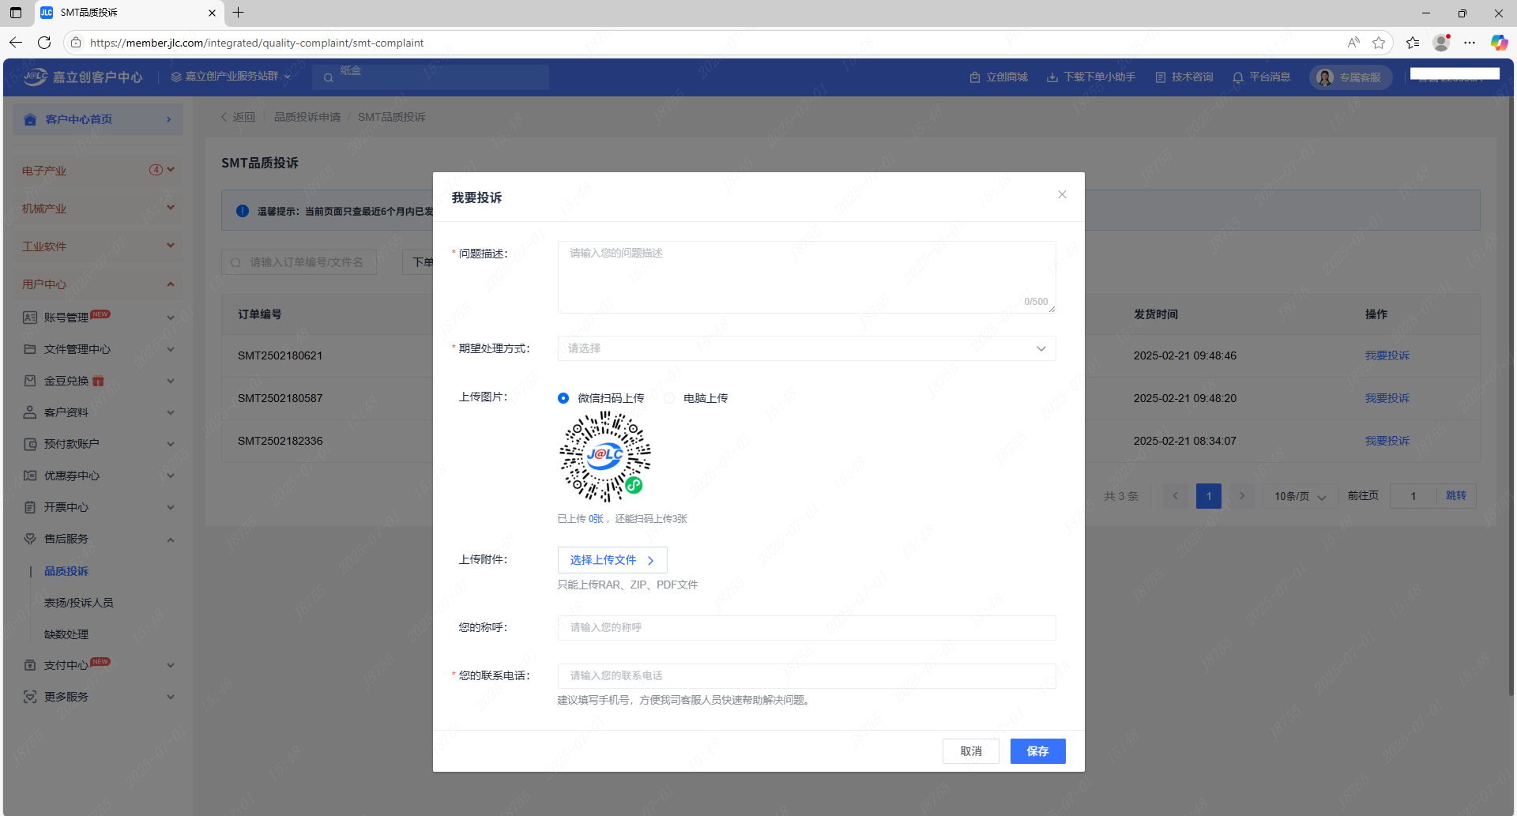Expand 开票中心 in sidebar

pos(98,507)
